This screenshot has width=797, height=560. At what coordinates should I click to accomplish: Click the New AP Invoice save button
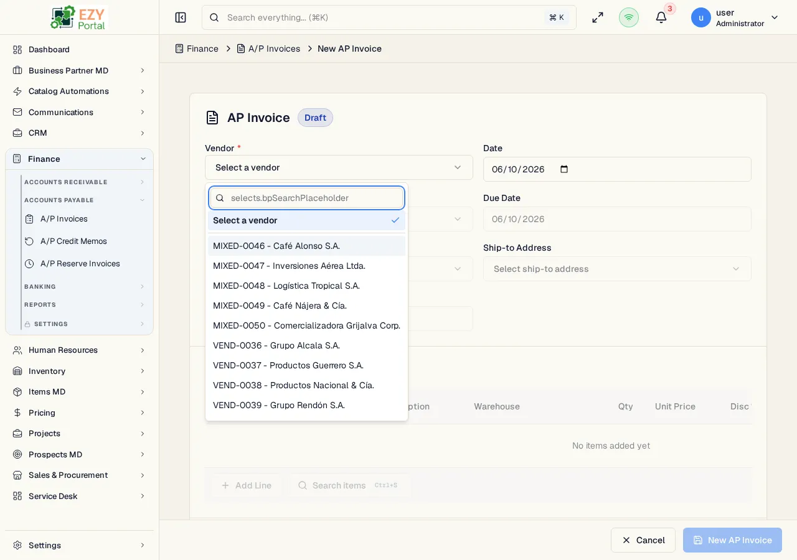pos(732,540)
